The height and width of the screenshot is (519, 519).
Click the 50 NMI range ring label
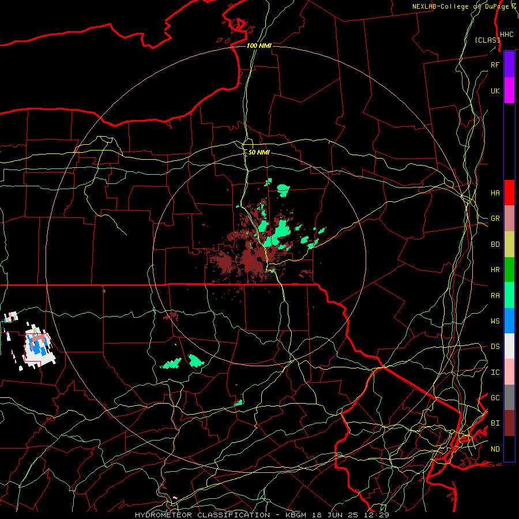[x=259, y=152]
